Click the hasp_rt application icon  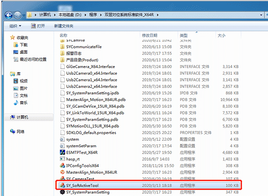point(62,159)
